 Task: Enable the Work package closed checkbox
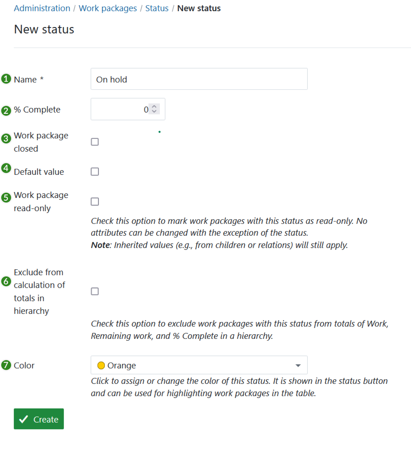(x=95, y=142)
